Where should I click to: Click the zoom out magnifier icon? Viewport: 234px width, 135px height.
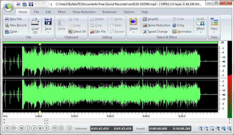pos(206,128)
